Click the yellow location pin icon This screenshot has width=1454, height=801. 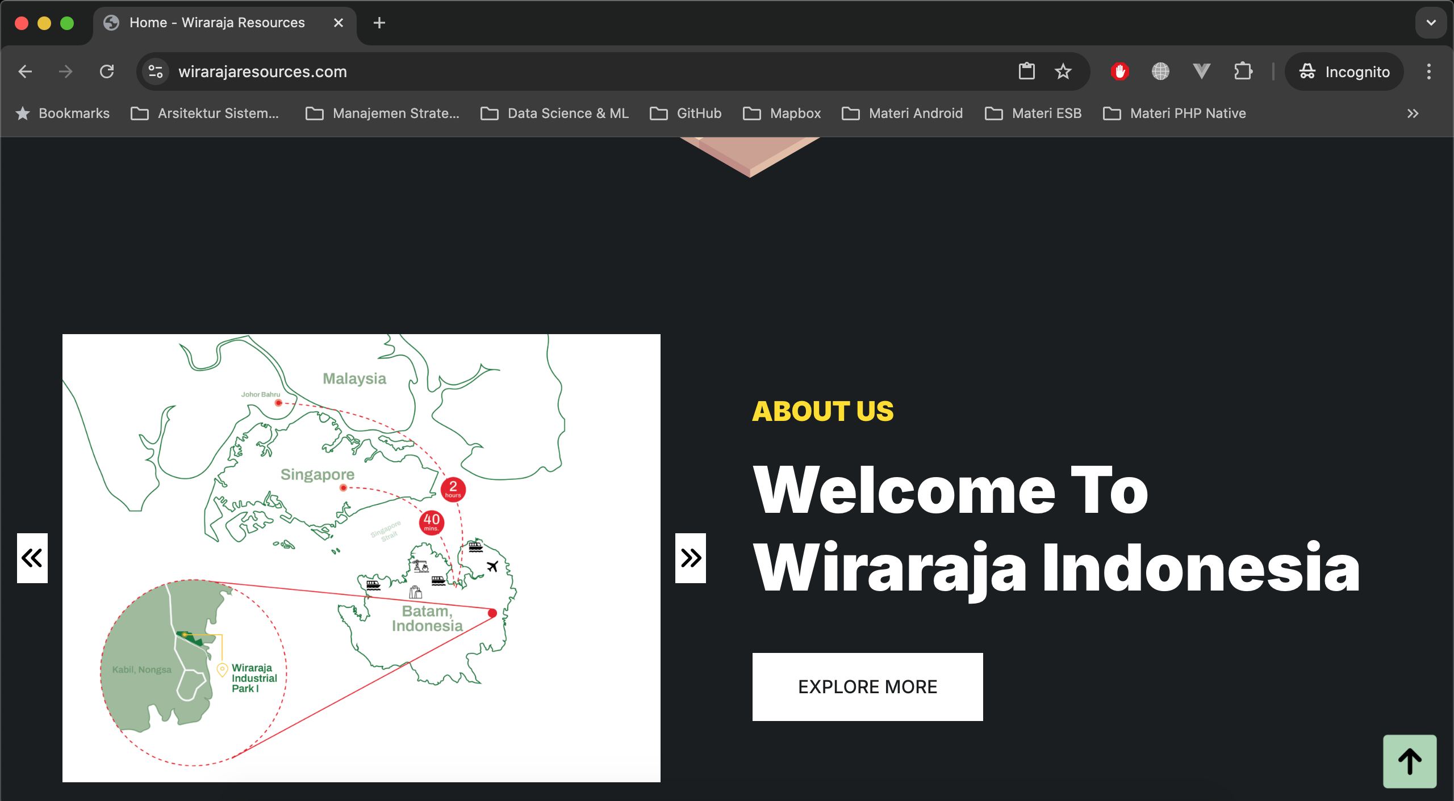tap(223, 670)
